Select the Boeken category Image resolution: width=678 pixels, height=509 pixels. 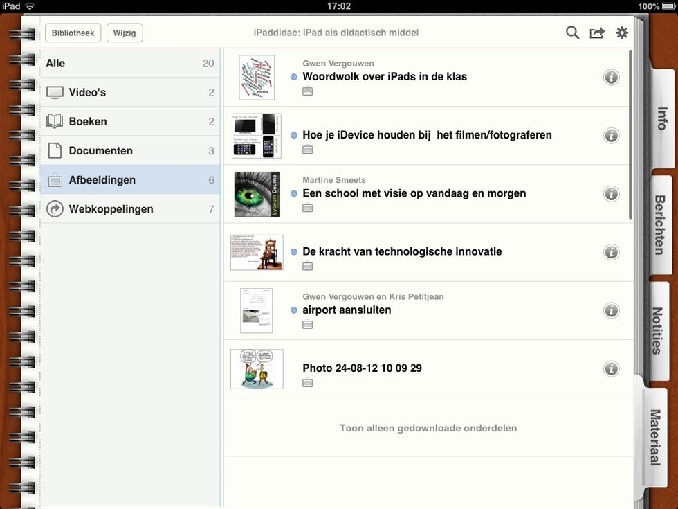pos(130,121)
